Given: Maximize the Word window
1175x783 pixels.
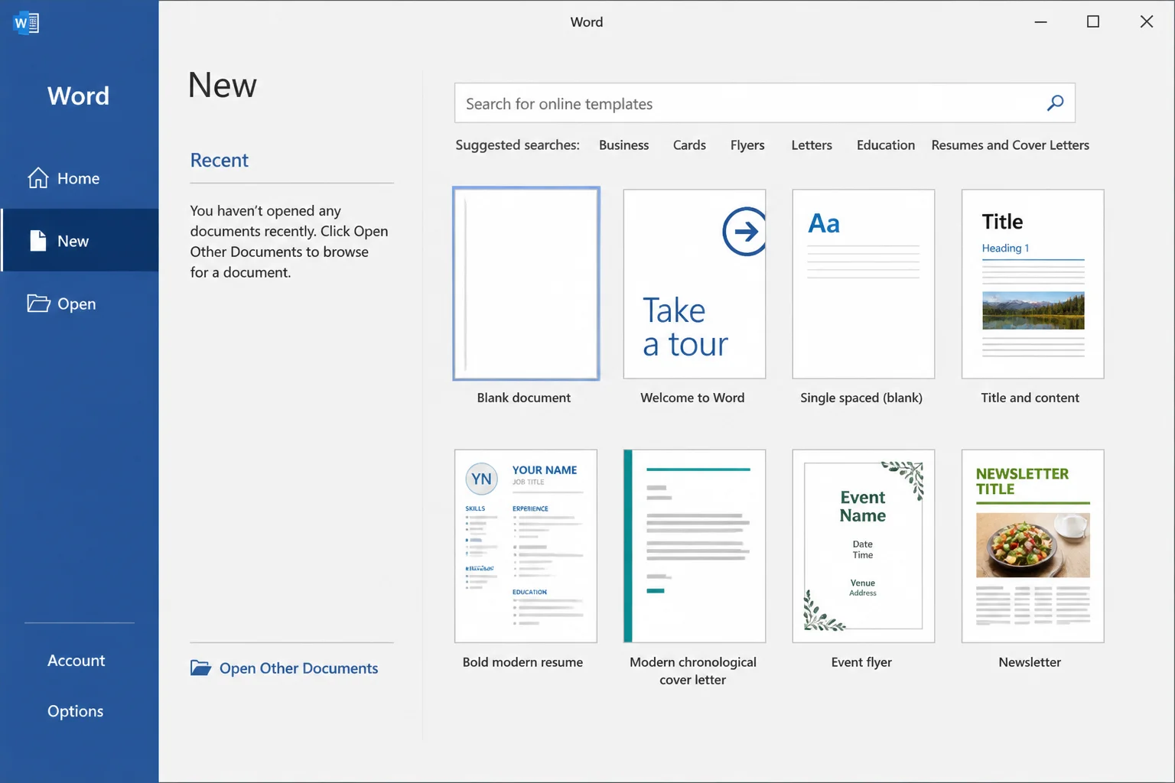Looking at the screenshot, I should 1093,21.
